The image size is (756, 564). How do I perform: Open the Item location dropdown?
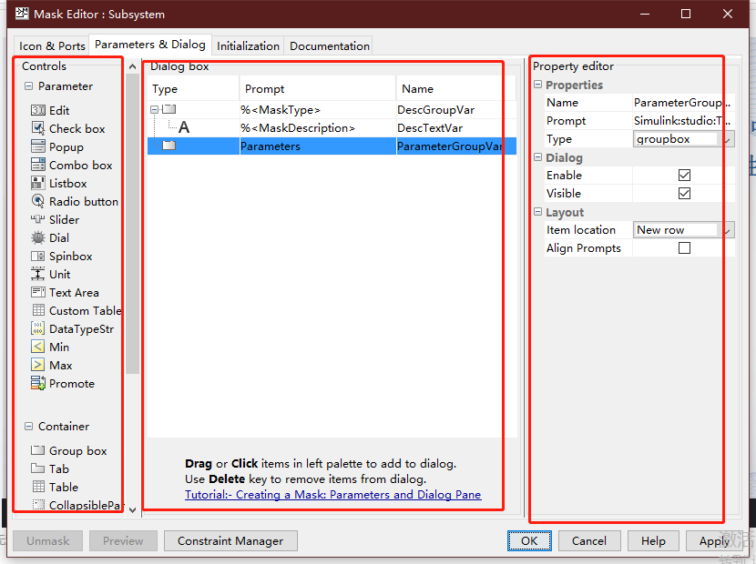[684, 230]
